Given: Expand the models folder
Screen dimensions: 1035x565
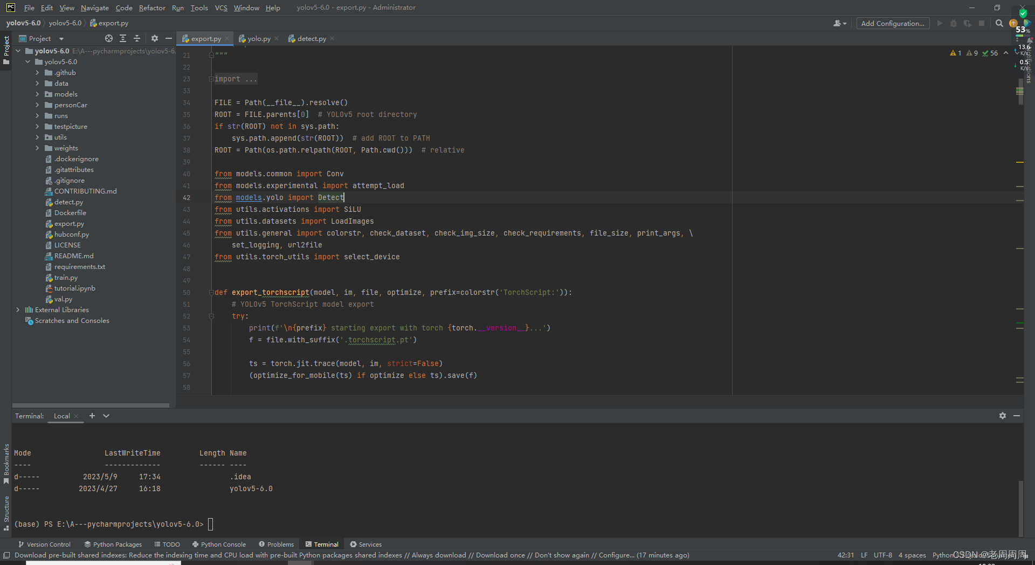Looking at the screenshot, I should point(36,94).
